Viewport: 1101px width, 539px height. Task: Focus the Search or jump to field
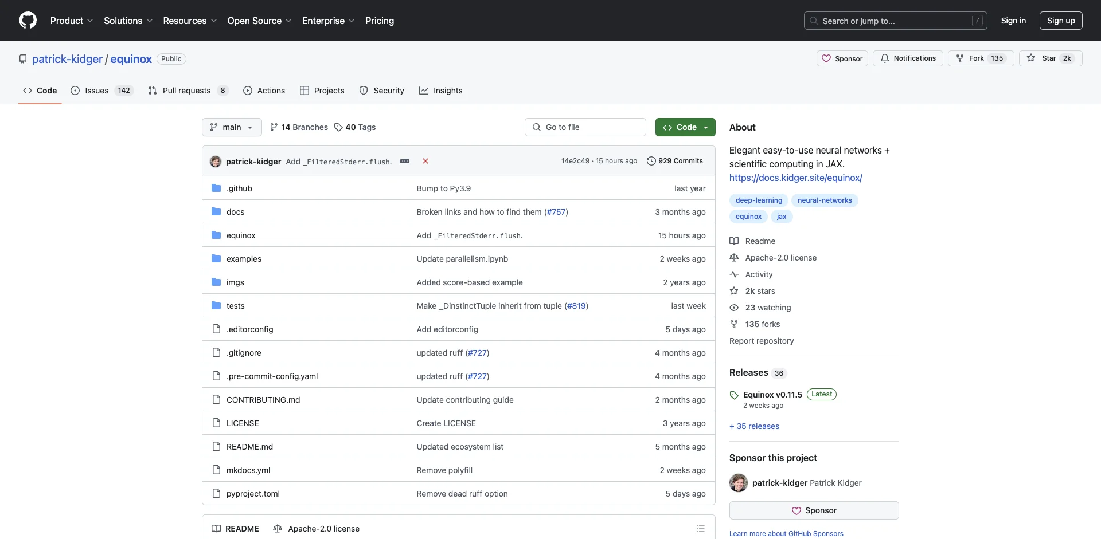[x=896, y=21]
